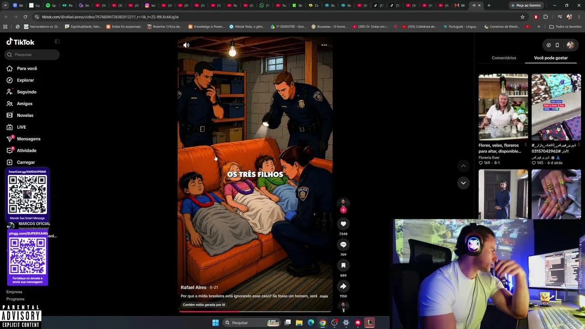Open the Chrome extensions puzzle icon
The height and width of the screenshot is (329, 585).
tap(546, 17)
